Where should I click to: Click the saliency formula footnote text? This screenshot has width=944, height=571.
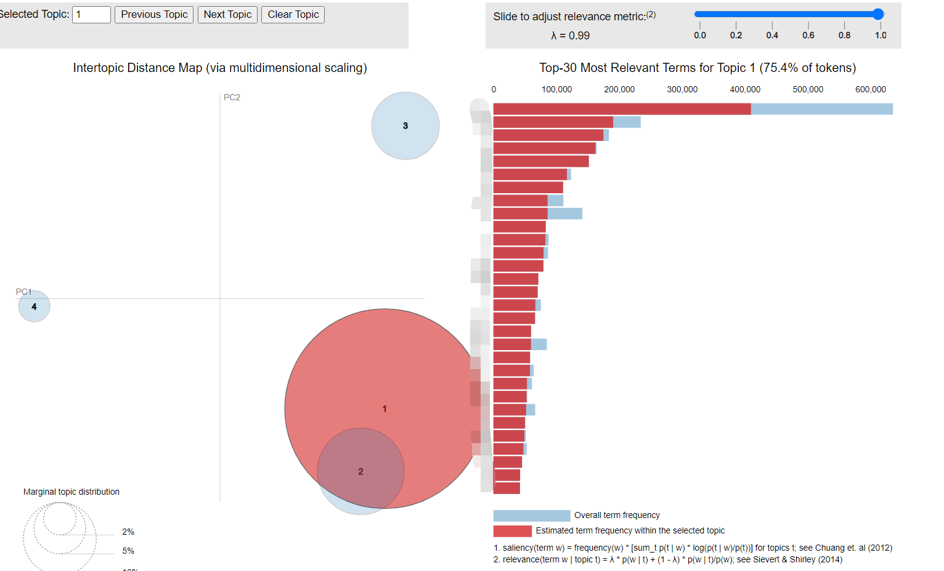[x=693, y=548]
